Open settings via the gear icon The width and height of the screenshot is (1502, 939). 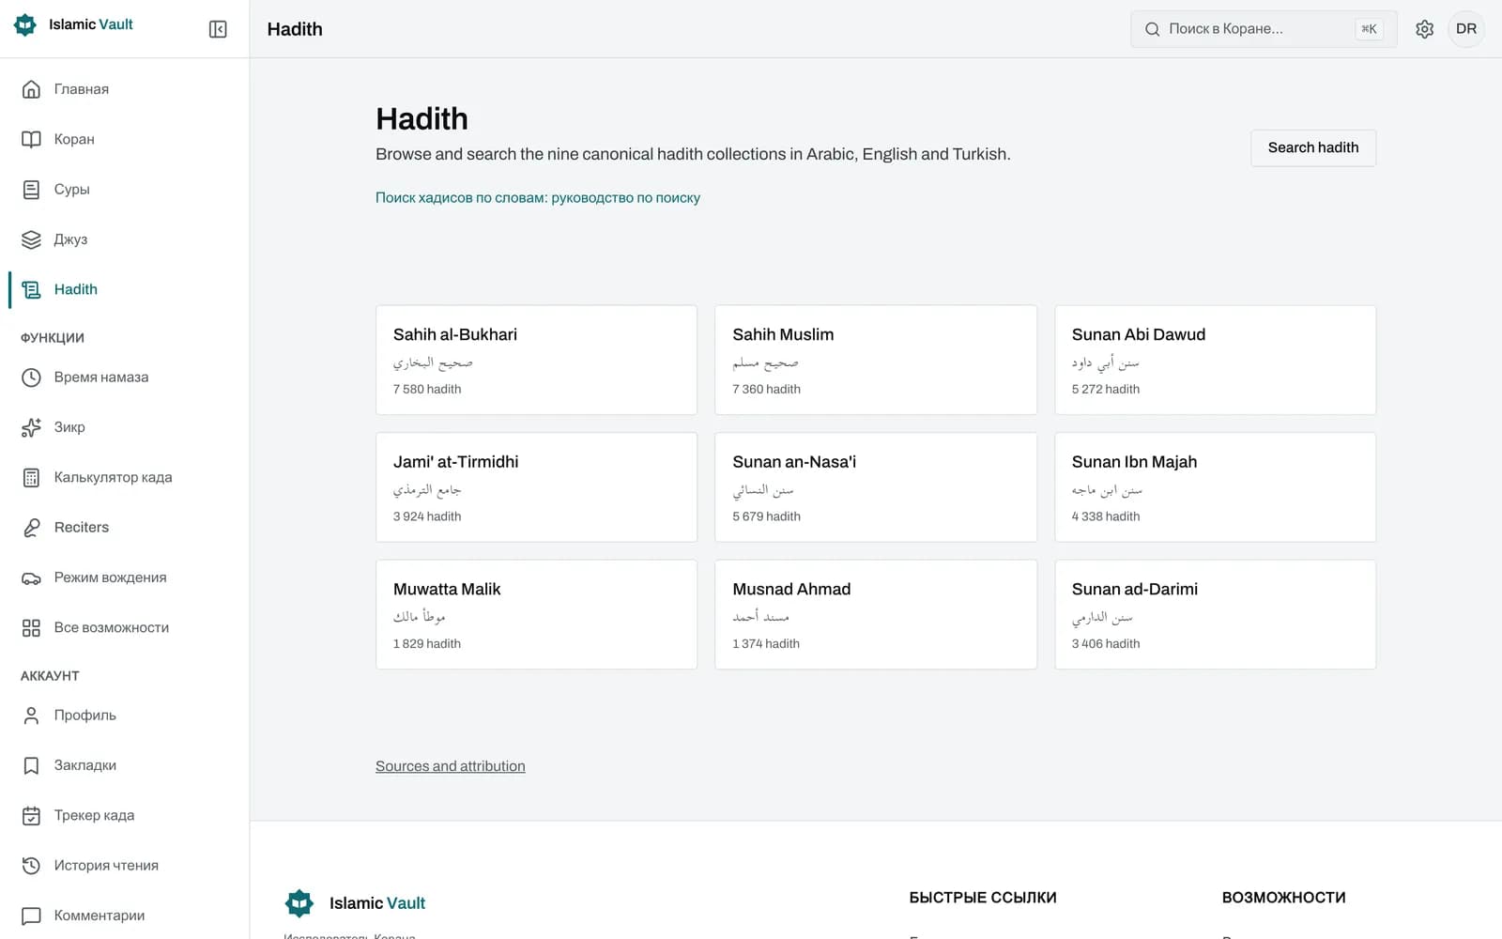(x=1424, y=29)
